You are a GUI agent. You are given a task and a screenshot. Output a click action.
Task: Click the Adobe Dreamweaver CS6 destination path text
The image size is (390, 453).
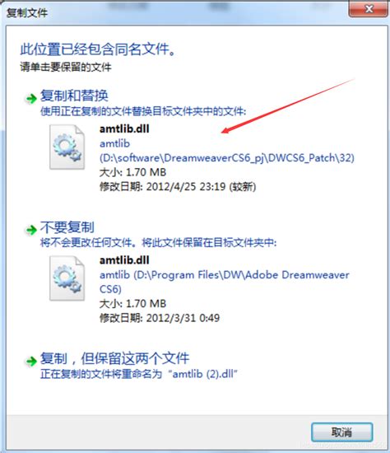225,282
